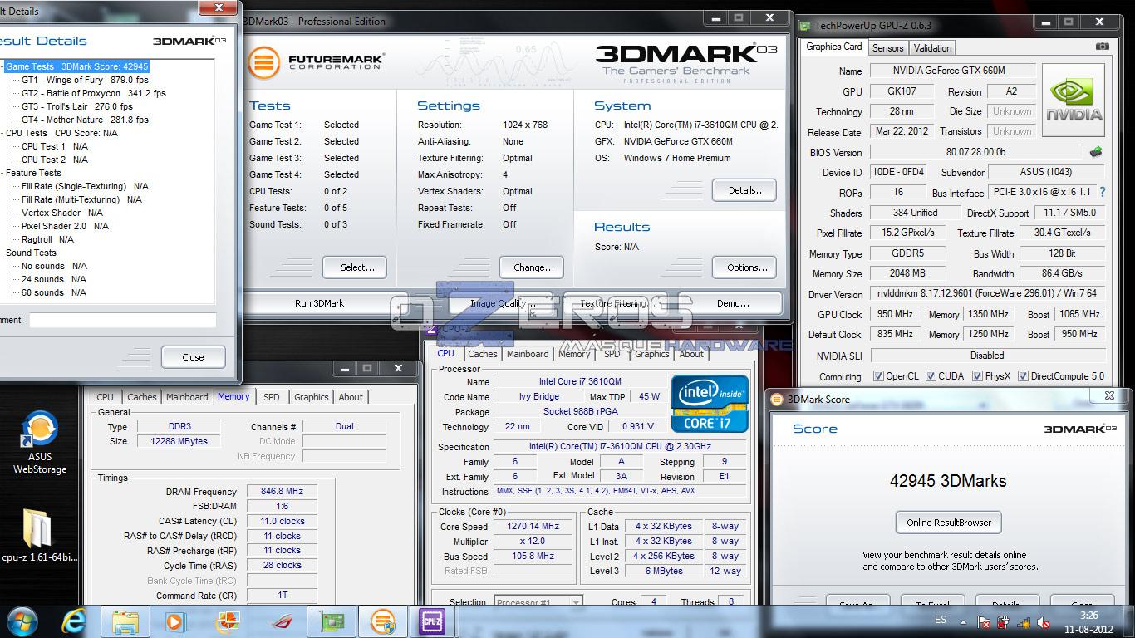Screen dimensions: 1135x638
Task: Click the Change... button under Settings
Action: (533, 267)
